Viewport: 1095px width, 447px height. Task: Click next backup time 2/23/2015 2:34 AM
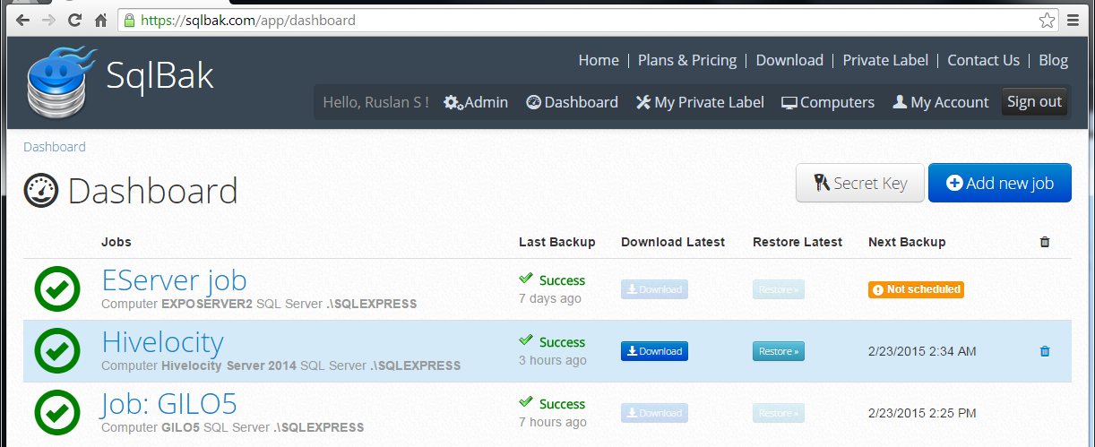(922, 351)
